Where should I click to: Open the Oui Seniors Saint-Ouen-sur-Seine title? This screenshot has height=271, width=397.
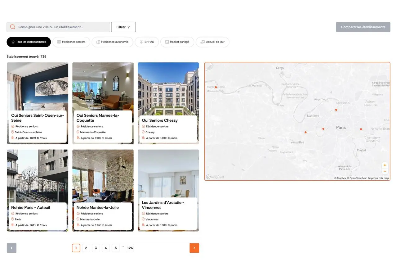click(38, 118)
